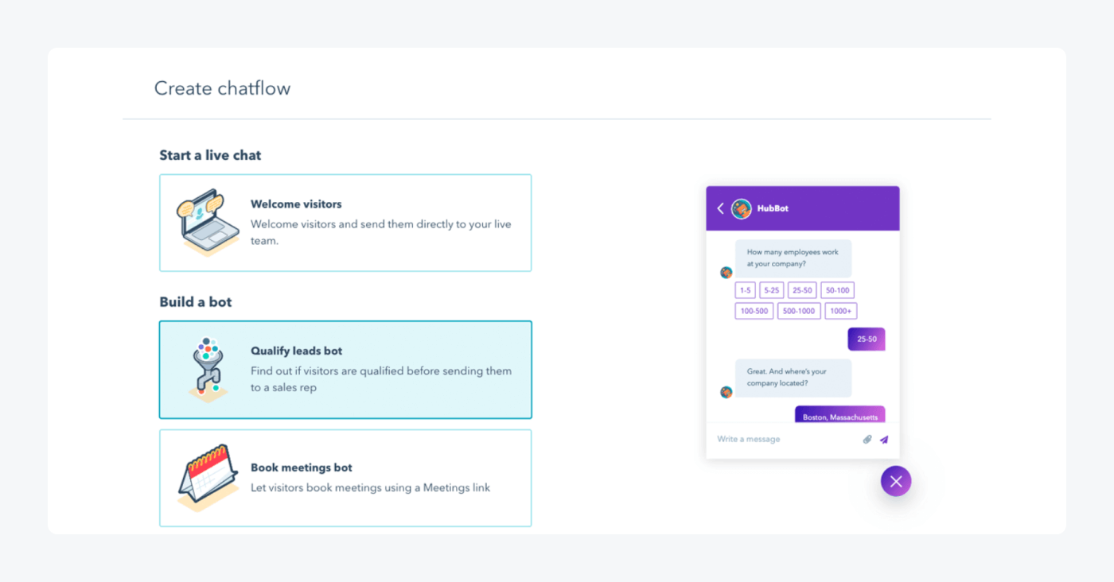
Task: Choose the 1000+ employees quick reply
Action: click(x=841, y=311)
